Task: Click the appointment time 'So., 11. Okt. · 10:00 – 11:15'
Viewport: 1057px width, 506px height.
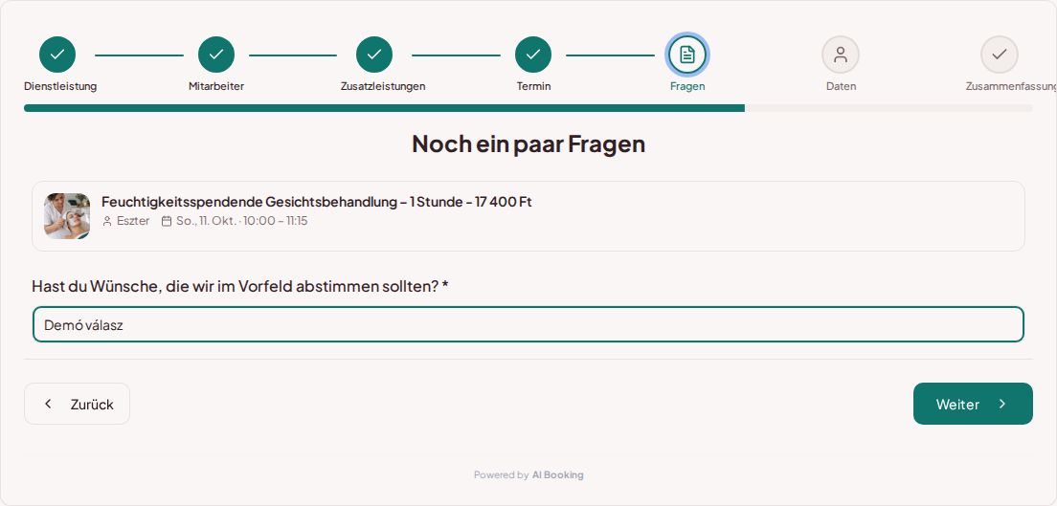Action: [242, 221]
